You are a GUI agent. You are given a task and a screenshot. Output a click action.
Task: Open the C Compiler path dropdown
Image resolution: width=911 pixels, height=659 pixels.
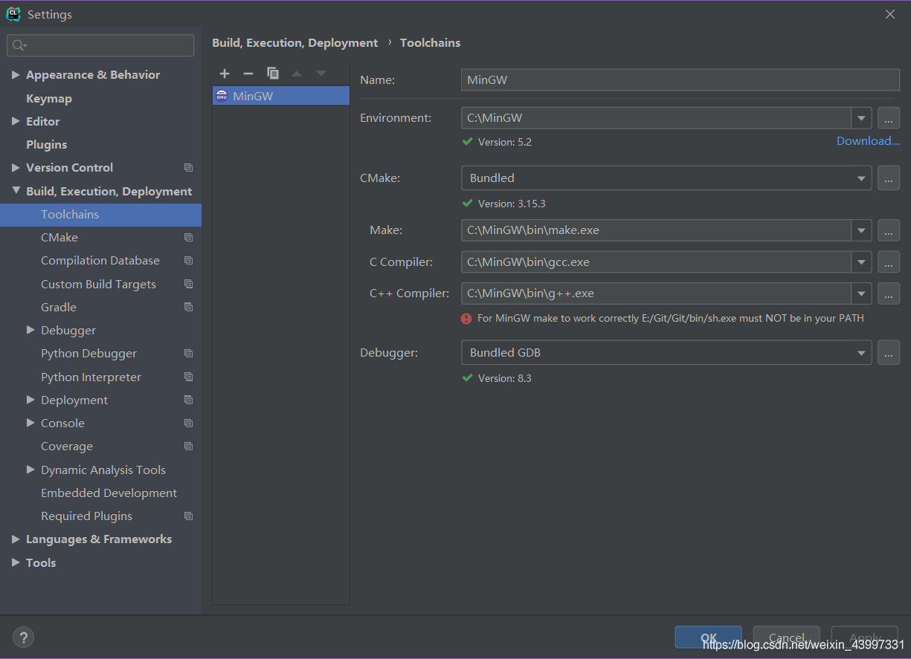click(861, 262)
